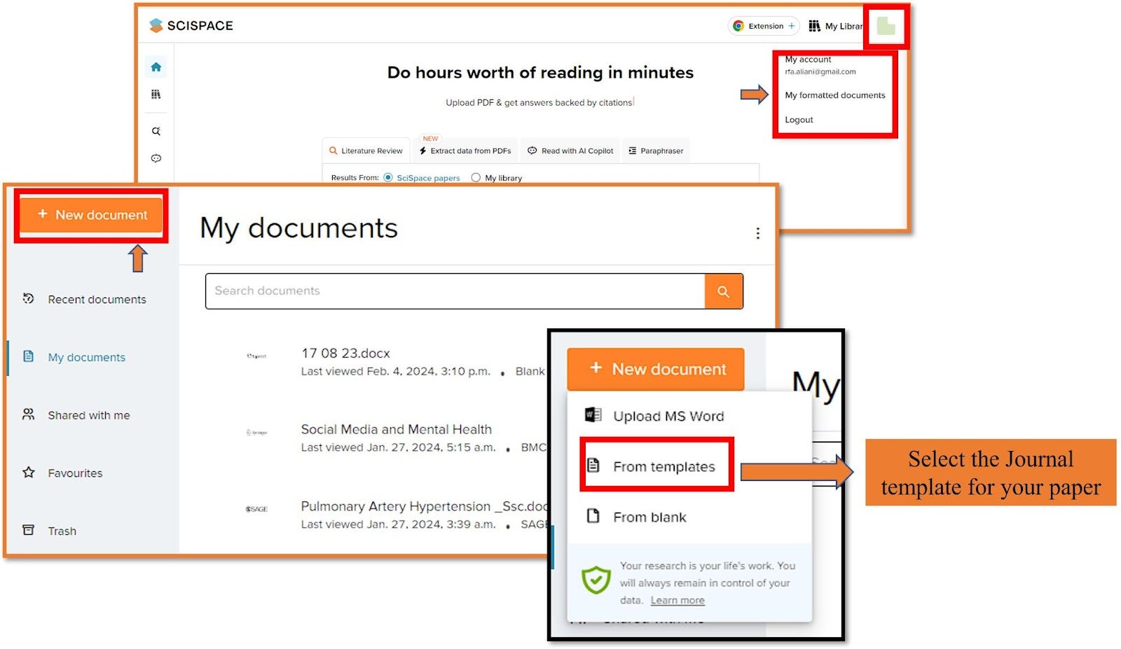Image resolution: width=1121 pixels, height=649 pixels.
Task: Open the chat bubble icon in sidebar
Action: [x=156, y=158]
